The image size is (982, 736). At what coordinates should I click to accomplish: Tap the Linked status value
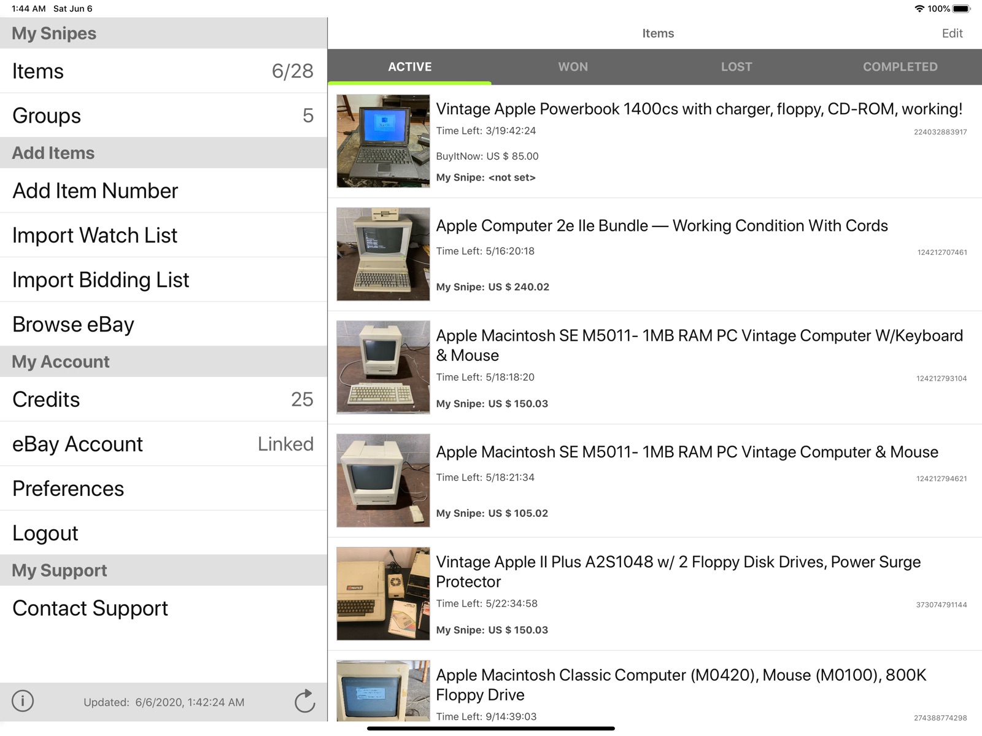285,444
